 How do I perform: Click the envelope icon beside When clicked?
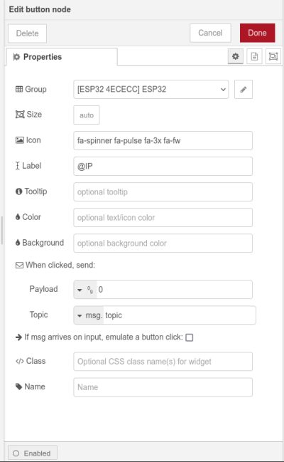(x=19, y=266)
